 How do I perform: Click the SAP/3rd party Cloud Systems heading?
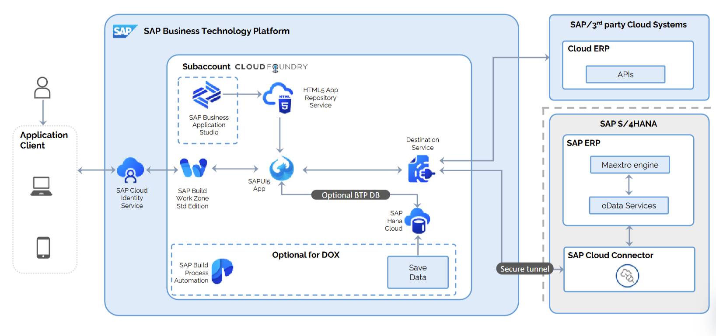pyautogui.click(x=629, y=24)
